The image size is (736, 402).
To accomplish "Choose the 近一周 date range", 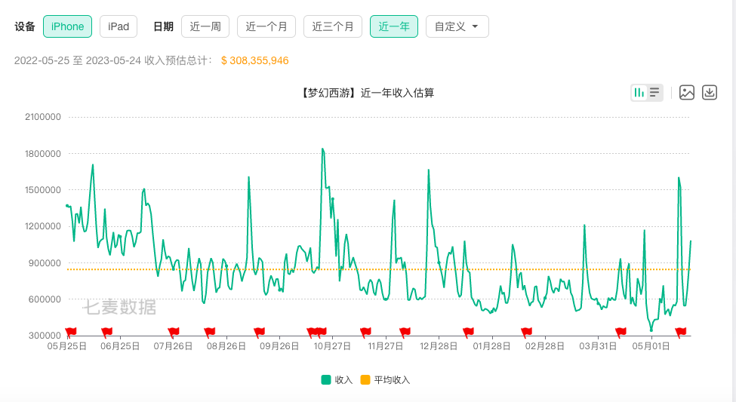I will tap(205, 26).
